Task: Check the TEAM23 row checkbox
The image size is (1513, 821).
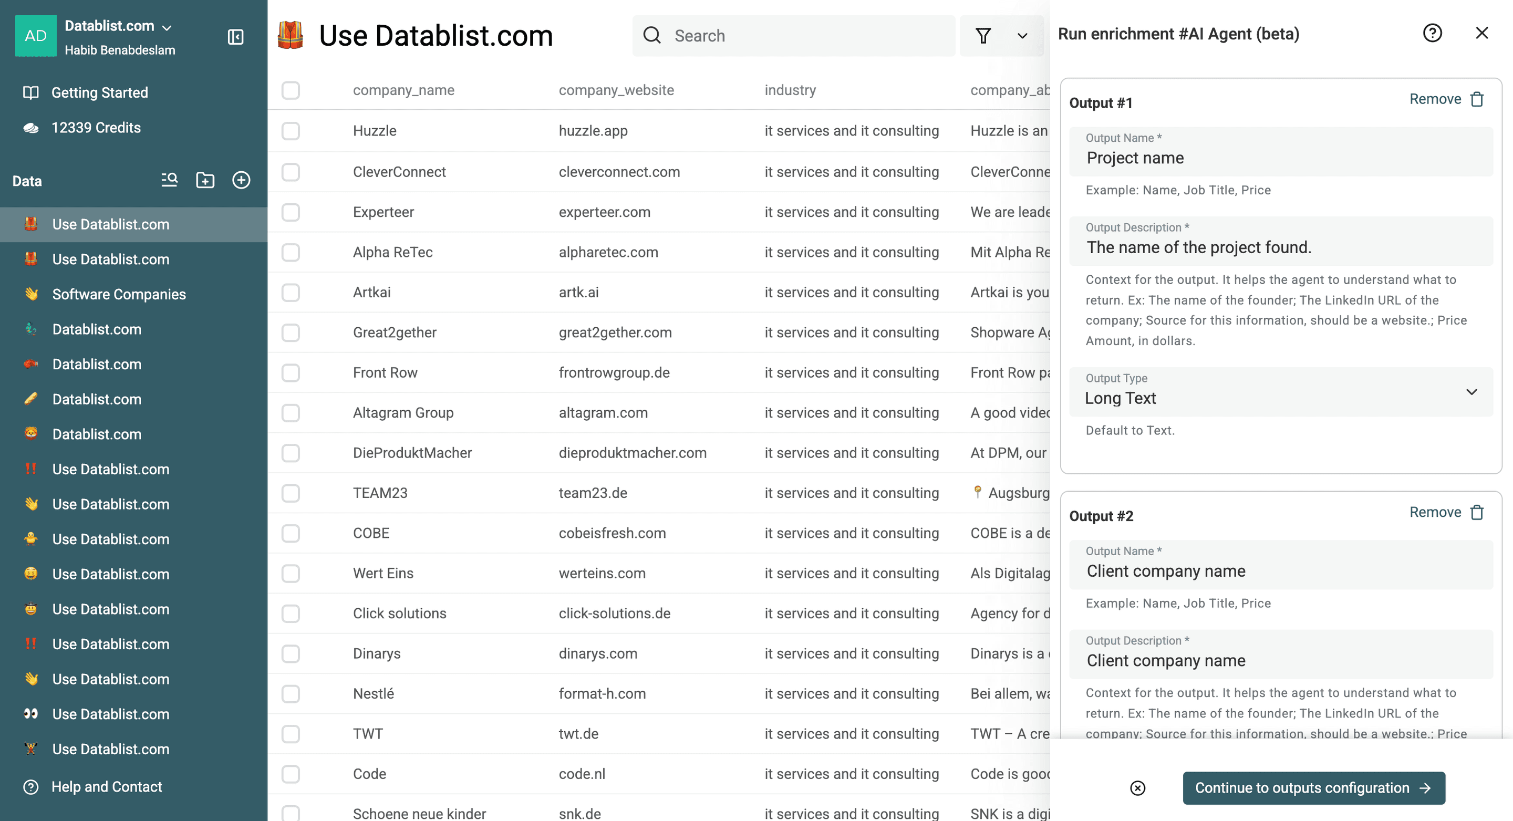Action: [x=291, y=493]
